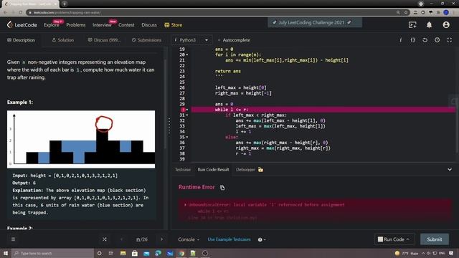Copy the Runtime Error message
This screenshot has width=459, height=258.
pyautogui.click(x=222, y=188)
